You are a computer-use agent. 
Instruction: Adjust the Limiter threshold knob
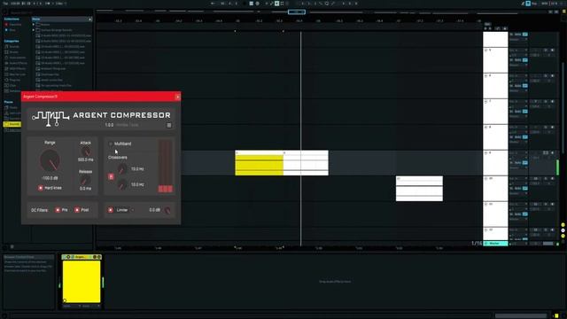click(167, 210)
